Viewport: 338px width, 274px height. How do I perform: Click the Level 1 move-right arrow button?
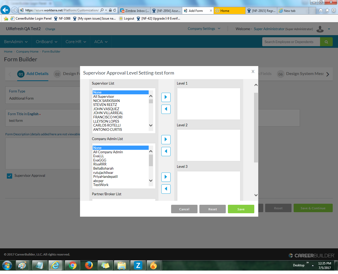point(166,97)
